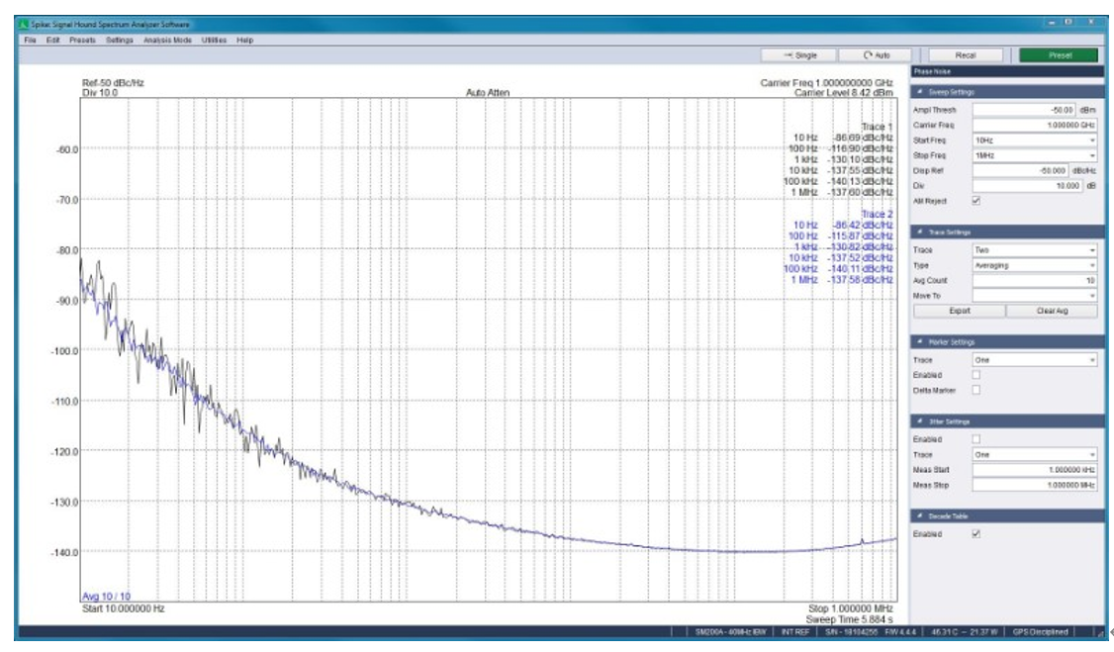1114x652 pixels.
Task: Open the trace Type dropdown showing Averaging
Action: [1034, 265]
